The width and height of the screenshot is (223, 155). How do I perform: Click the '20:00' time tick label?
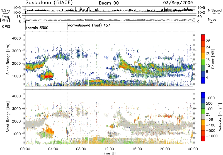165,149
